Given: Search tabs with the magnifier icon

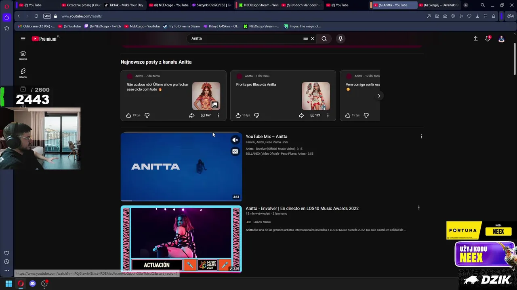Looking at the screenshot, I should coord(483,5).
